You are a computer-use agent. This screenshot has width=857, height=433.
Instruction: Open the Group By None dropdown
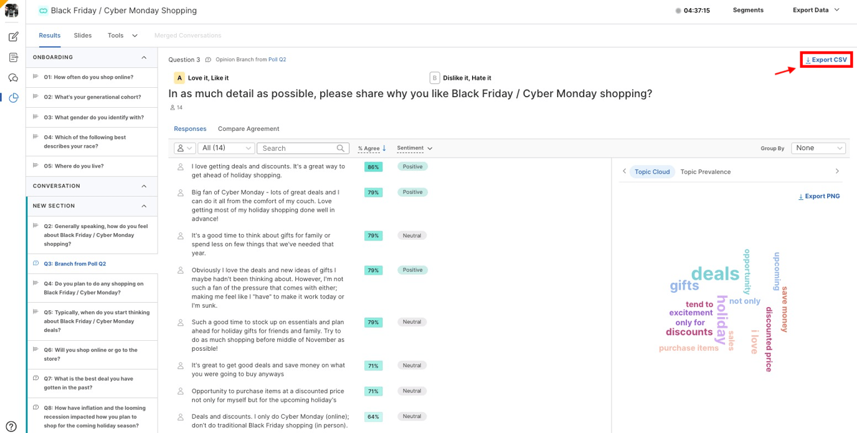818,148
